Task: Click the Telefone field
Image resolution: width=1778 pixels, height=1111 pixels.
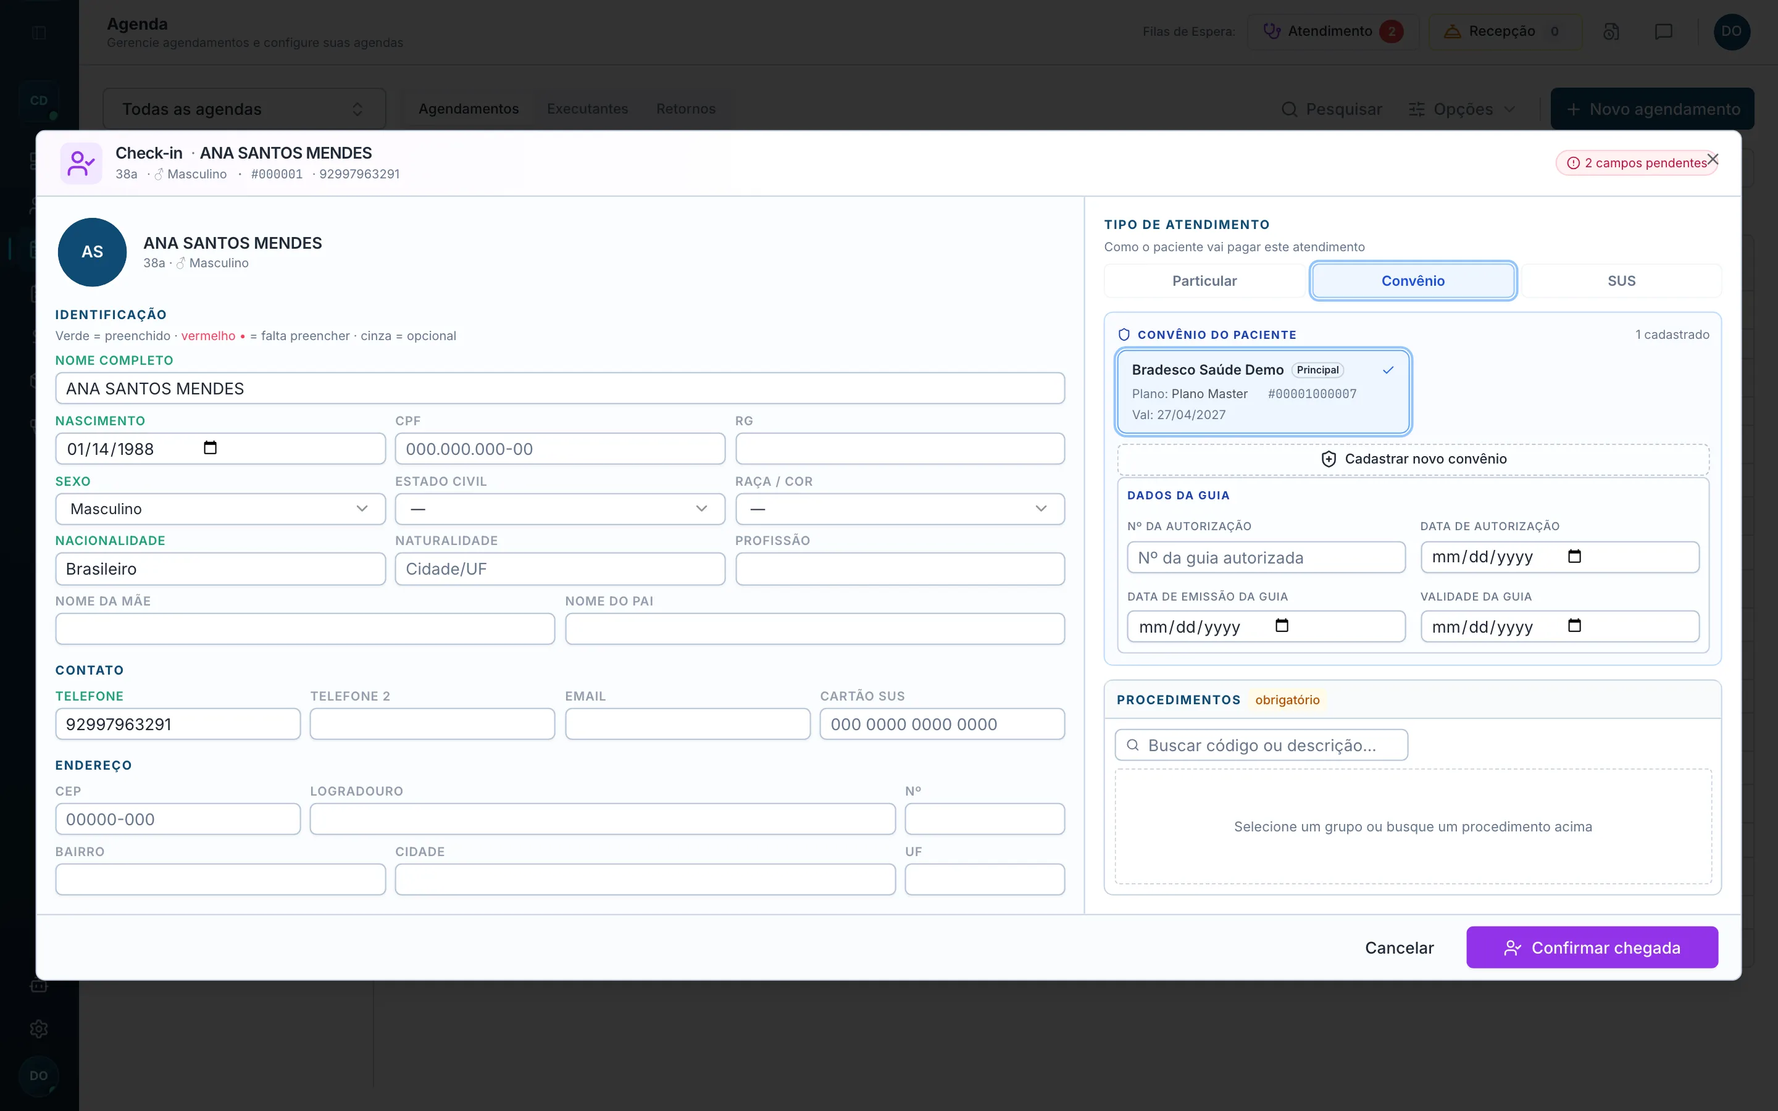Action: [178, 724]
